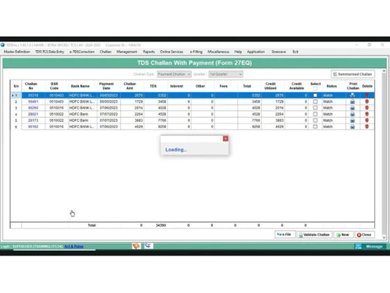Print challan for row 2 (challan 56461)

[x=353, y=102]
